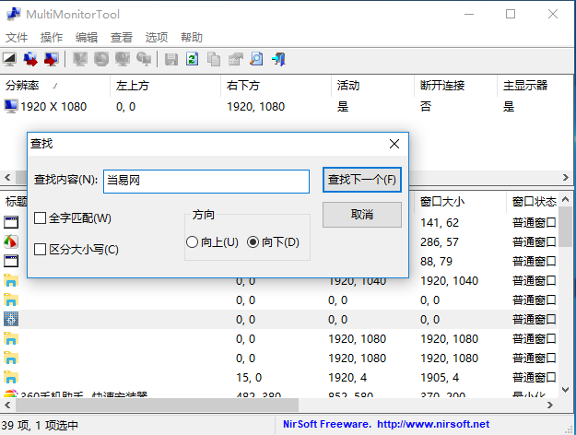Viewport: 576px width, 435px height.
Task: Click the 查找内容 text input field
Action: click(x=206, y=181)
